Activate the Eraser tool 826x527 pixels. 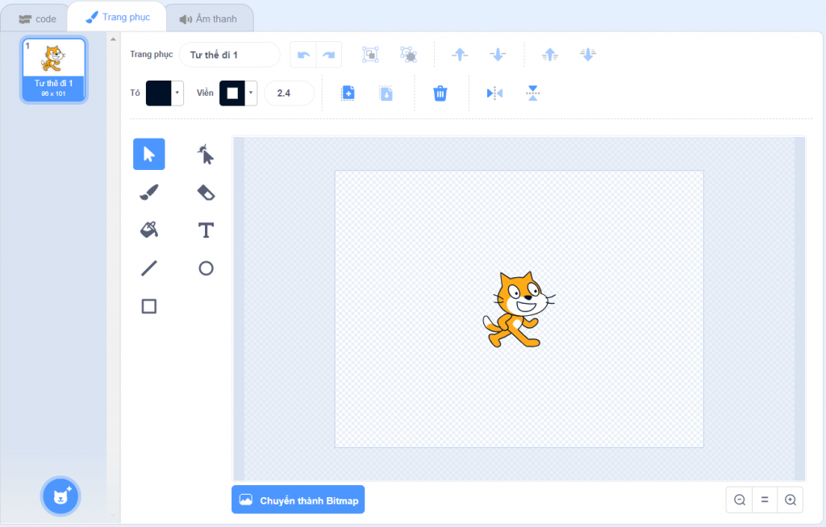click(x=206, y=192)
